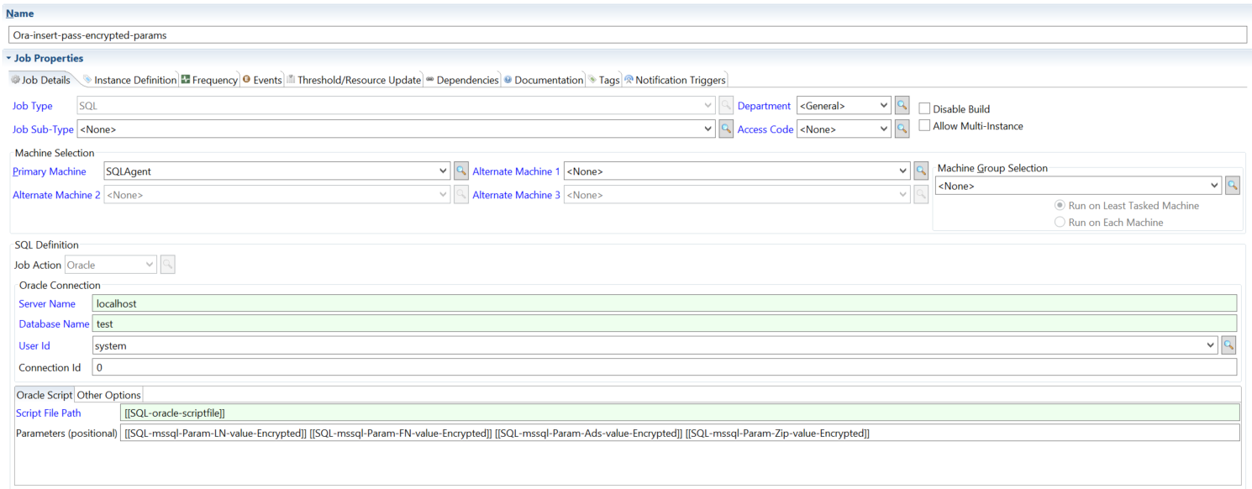Expand the Department dropdown
The image size is (1252, 489).
pyautogui.click(x=883, y=106)
